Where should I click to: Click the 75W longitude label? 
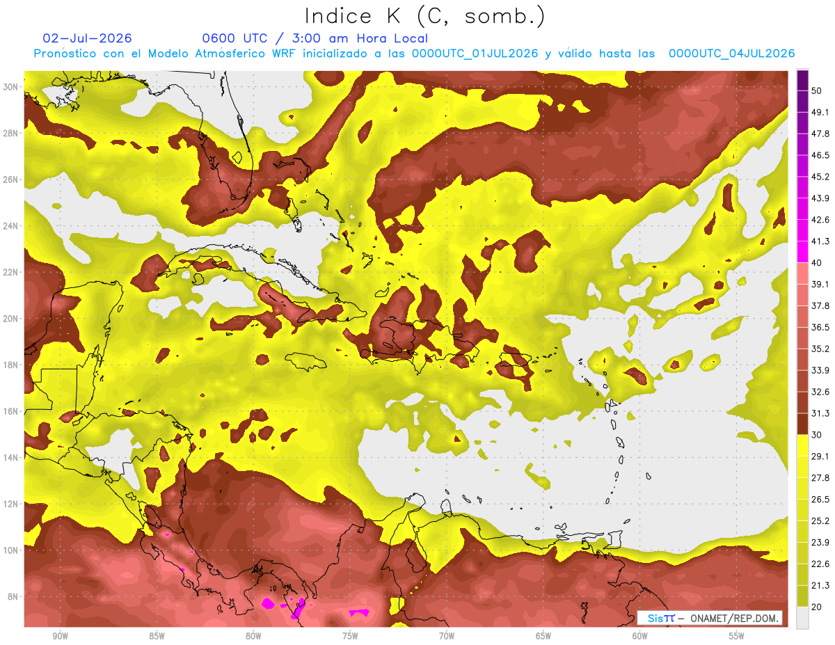pyautogui.click(x=350, y=637)
